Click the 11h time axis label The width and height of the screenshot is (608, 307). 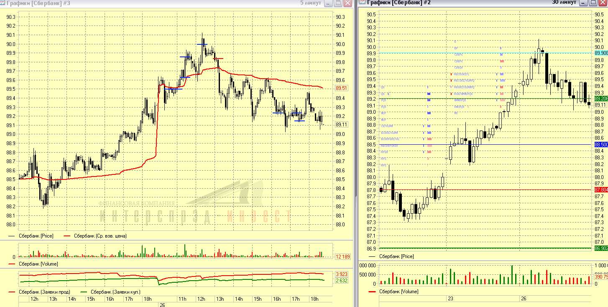(x=182, y=299)
